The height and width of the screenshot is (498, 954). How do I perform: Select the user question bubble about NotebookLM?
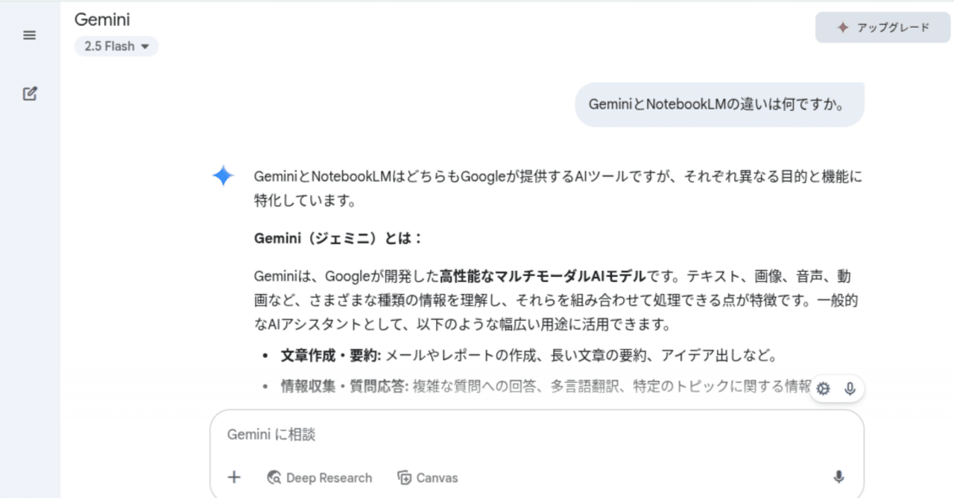(x=718, y=105)
